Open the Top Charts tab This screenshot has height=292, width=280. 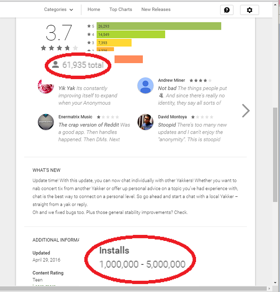[121, 9]
